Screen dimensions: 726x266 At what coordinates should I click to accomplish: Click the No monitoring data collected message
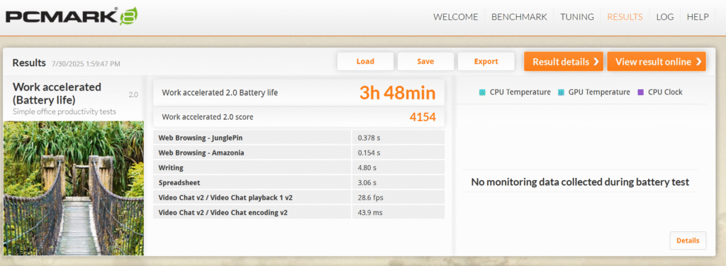(580, 182)
